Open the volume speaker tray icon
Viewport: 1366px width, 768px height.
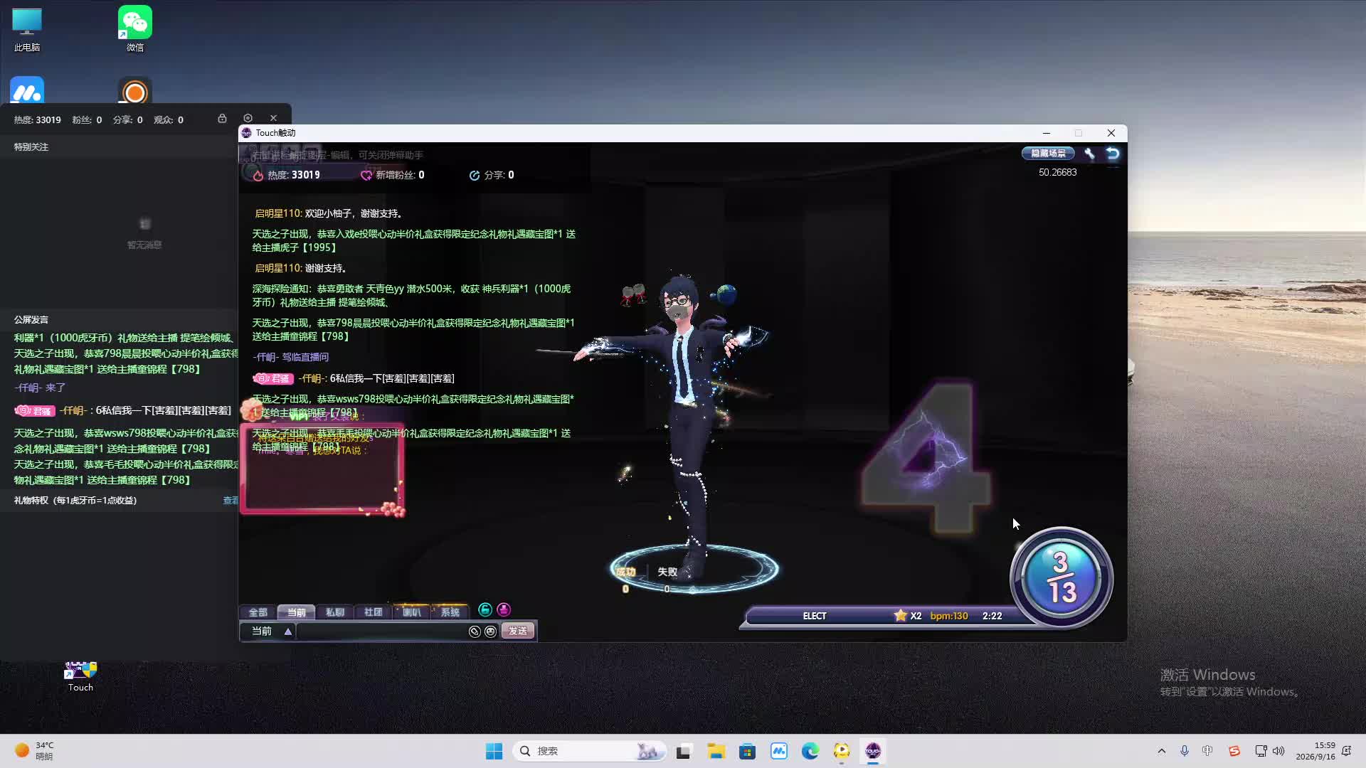1278,751
